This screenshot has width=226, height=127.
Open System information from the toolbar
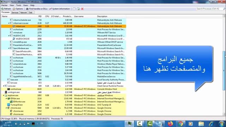click(x=59, y=9)
